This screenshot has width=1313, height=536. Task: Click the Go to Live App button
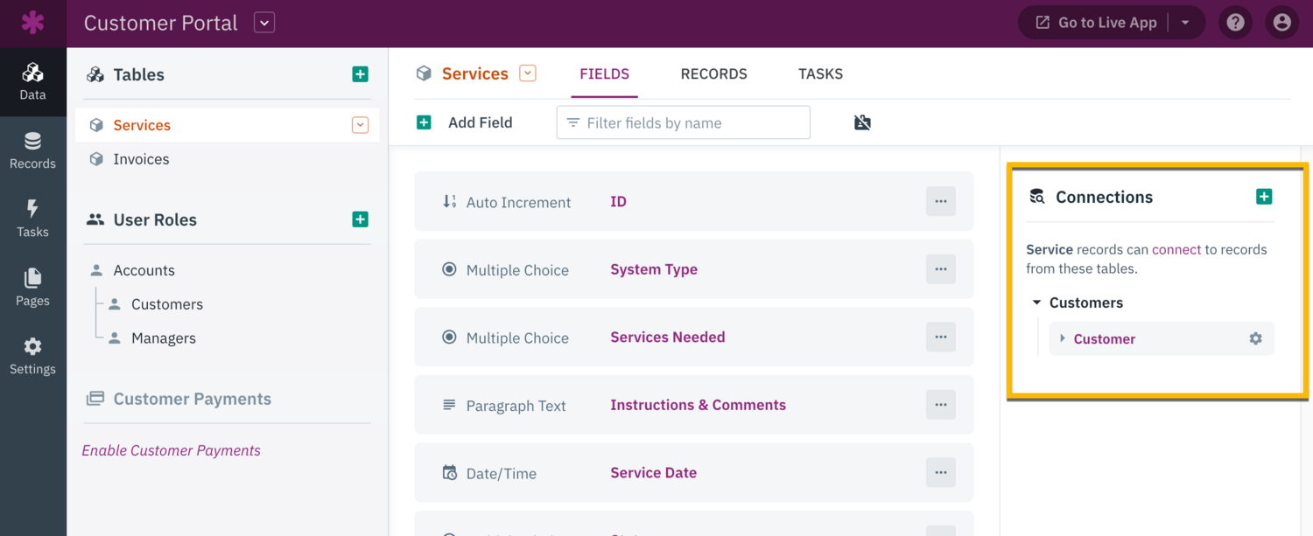[x=1096, y=23]
